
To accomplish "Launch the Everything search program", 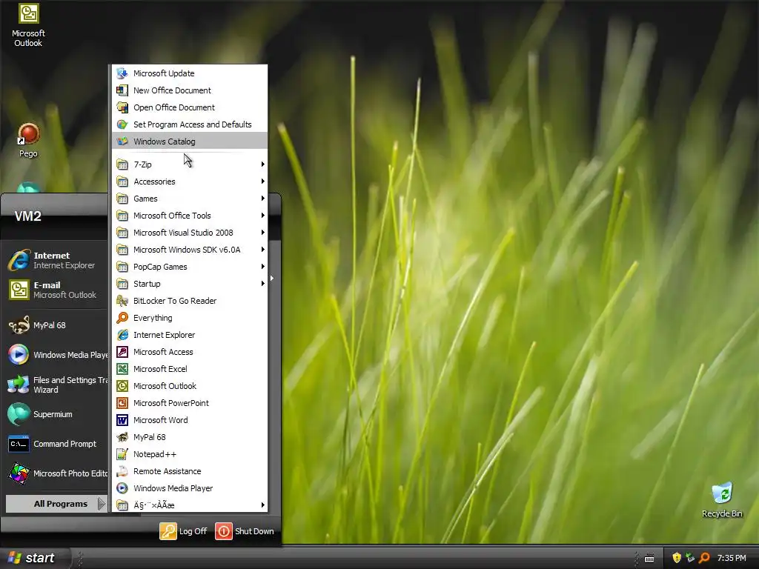I will click(x=190, y=318).
